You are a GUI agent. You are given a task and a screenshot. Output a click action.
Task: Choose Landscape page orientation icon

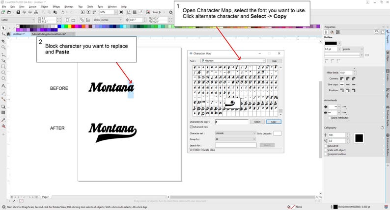click(x=73, y=20)
